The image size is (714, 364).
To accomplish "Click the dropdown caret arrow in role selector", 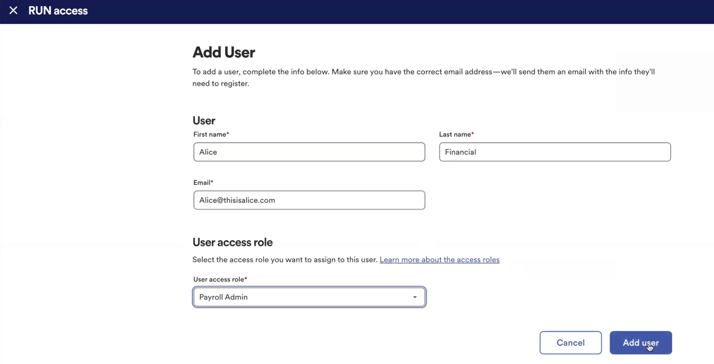I will (x=415, y=297).
